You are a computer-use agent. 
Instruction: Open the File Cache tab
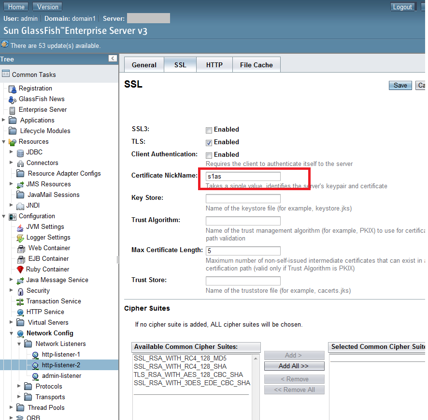(x=257, y=65)
